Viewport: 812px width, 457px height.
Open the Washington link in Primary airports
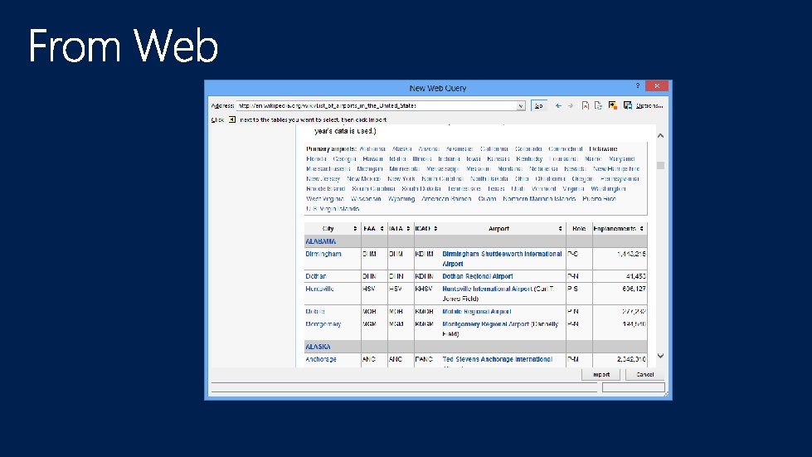coord(609,189)
